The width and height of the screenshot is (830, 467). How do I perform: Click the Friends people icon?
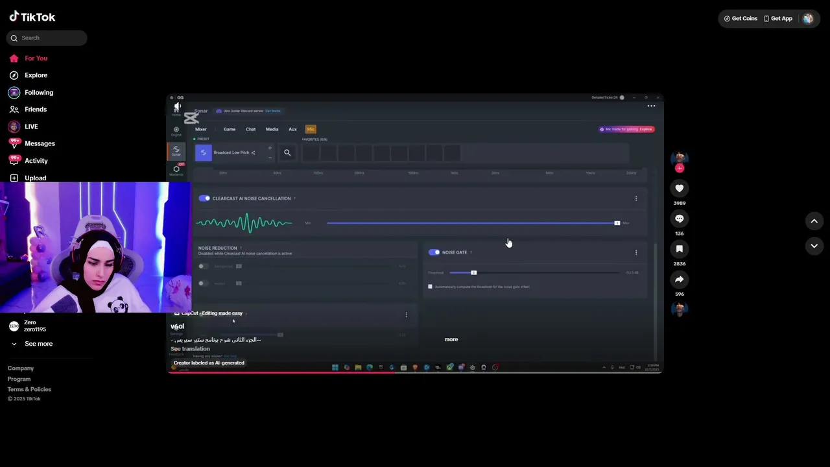coord(14,110)
